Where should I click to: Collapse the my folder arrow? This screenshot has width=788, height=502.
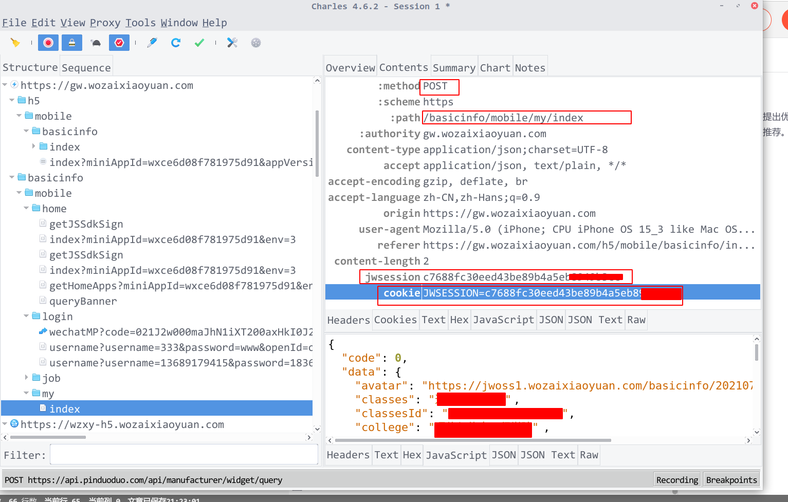(26, 393)
